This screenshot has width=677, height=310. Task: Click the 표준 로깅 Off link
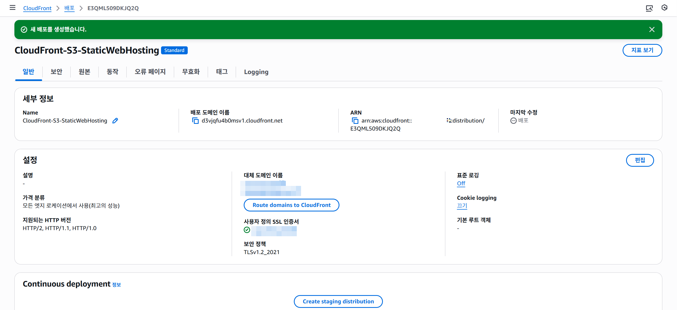click(461, 183)
